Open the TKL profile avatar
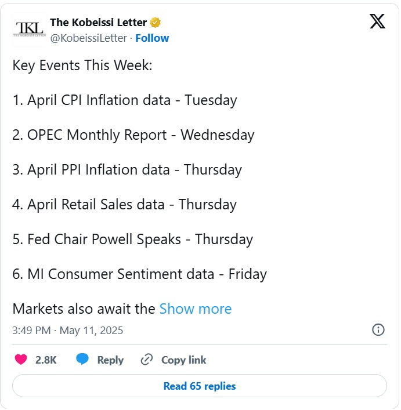 [x=29, y=30]
